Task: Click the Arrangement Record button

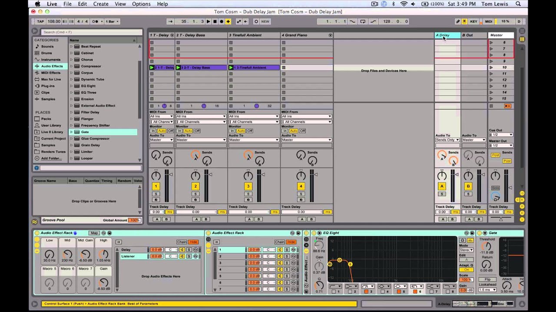Action: point(222,21)
